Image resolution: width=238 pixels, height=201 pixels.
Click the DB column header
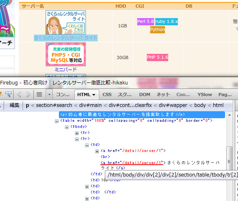[x=189, y=6]
